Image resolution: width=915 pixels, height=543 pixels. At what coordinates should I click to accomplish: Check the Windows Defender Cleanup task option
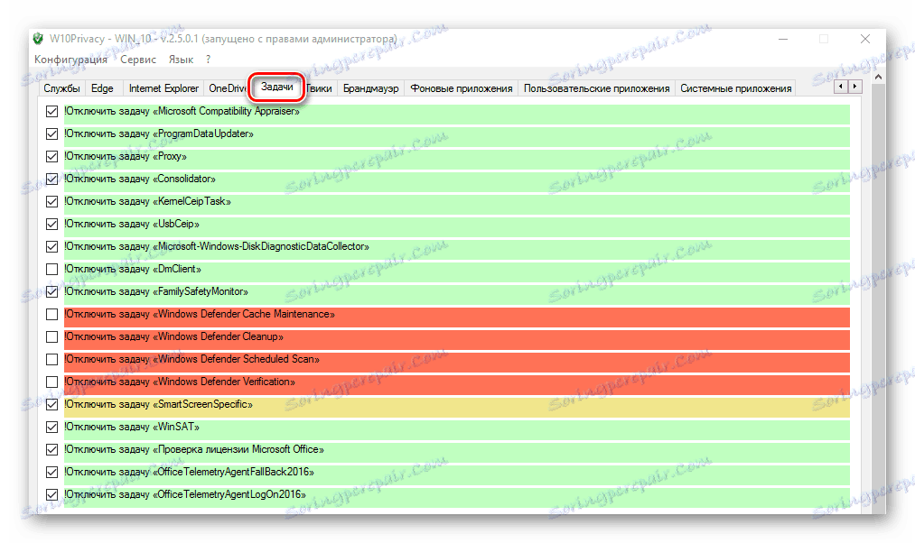(51, 336)
